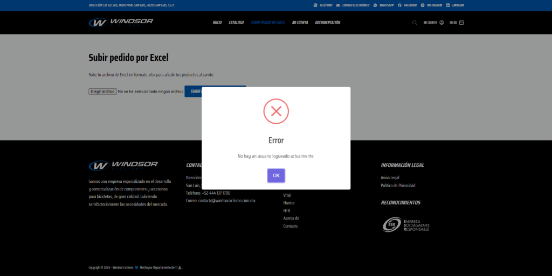Click the search magnifier icon
The image size is (552, 276).
point(415,23)
